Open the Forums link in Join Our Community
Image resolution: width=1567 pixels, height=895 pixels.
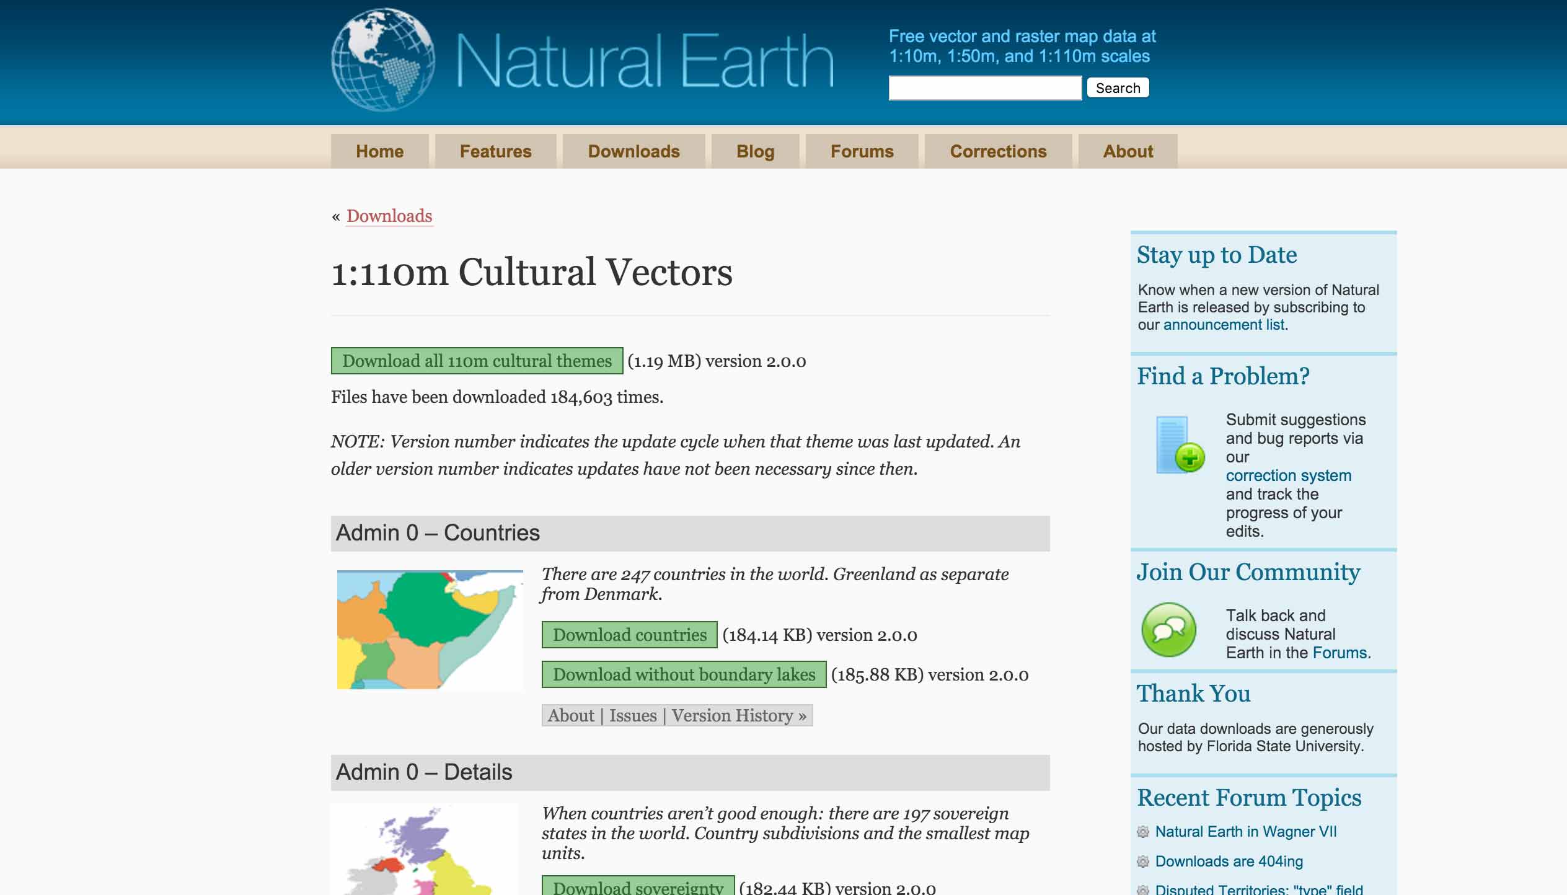point(1340,653)
